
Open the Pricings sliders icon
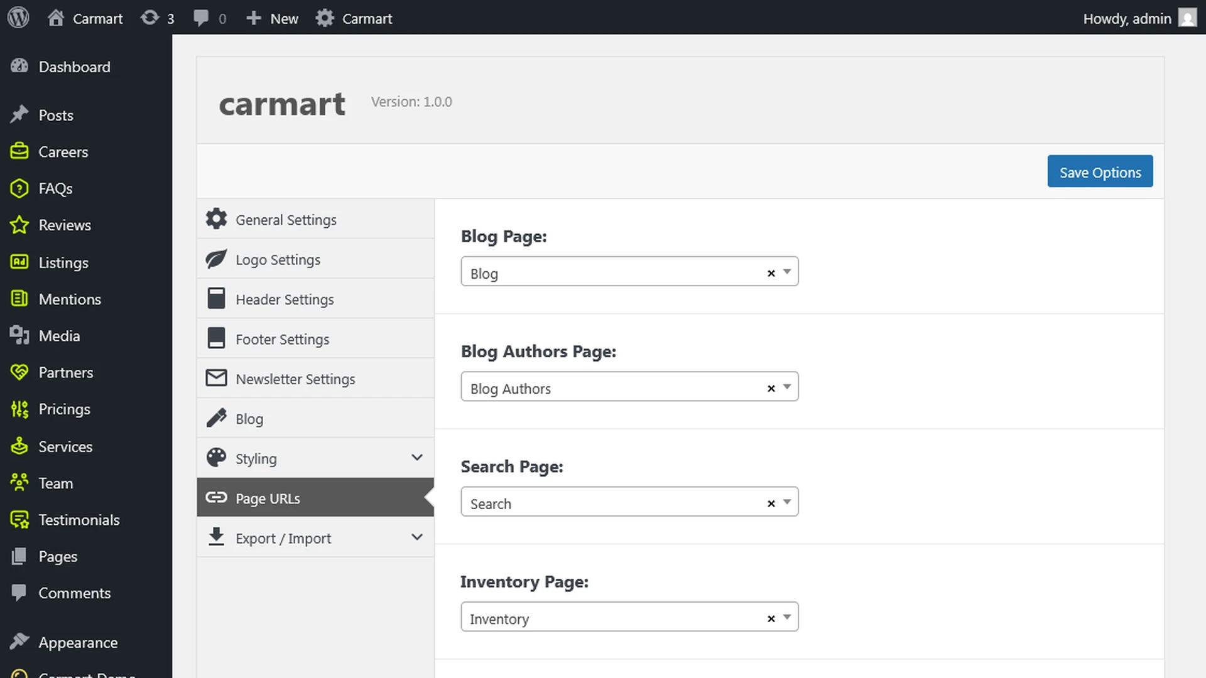tap(19, 409)
